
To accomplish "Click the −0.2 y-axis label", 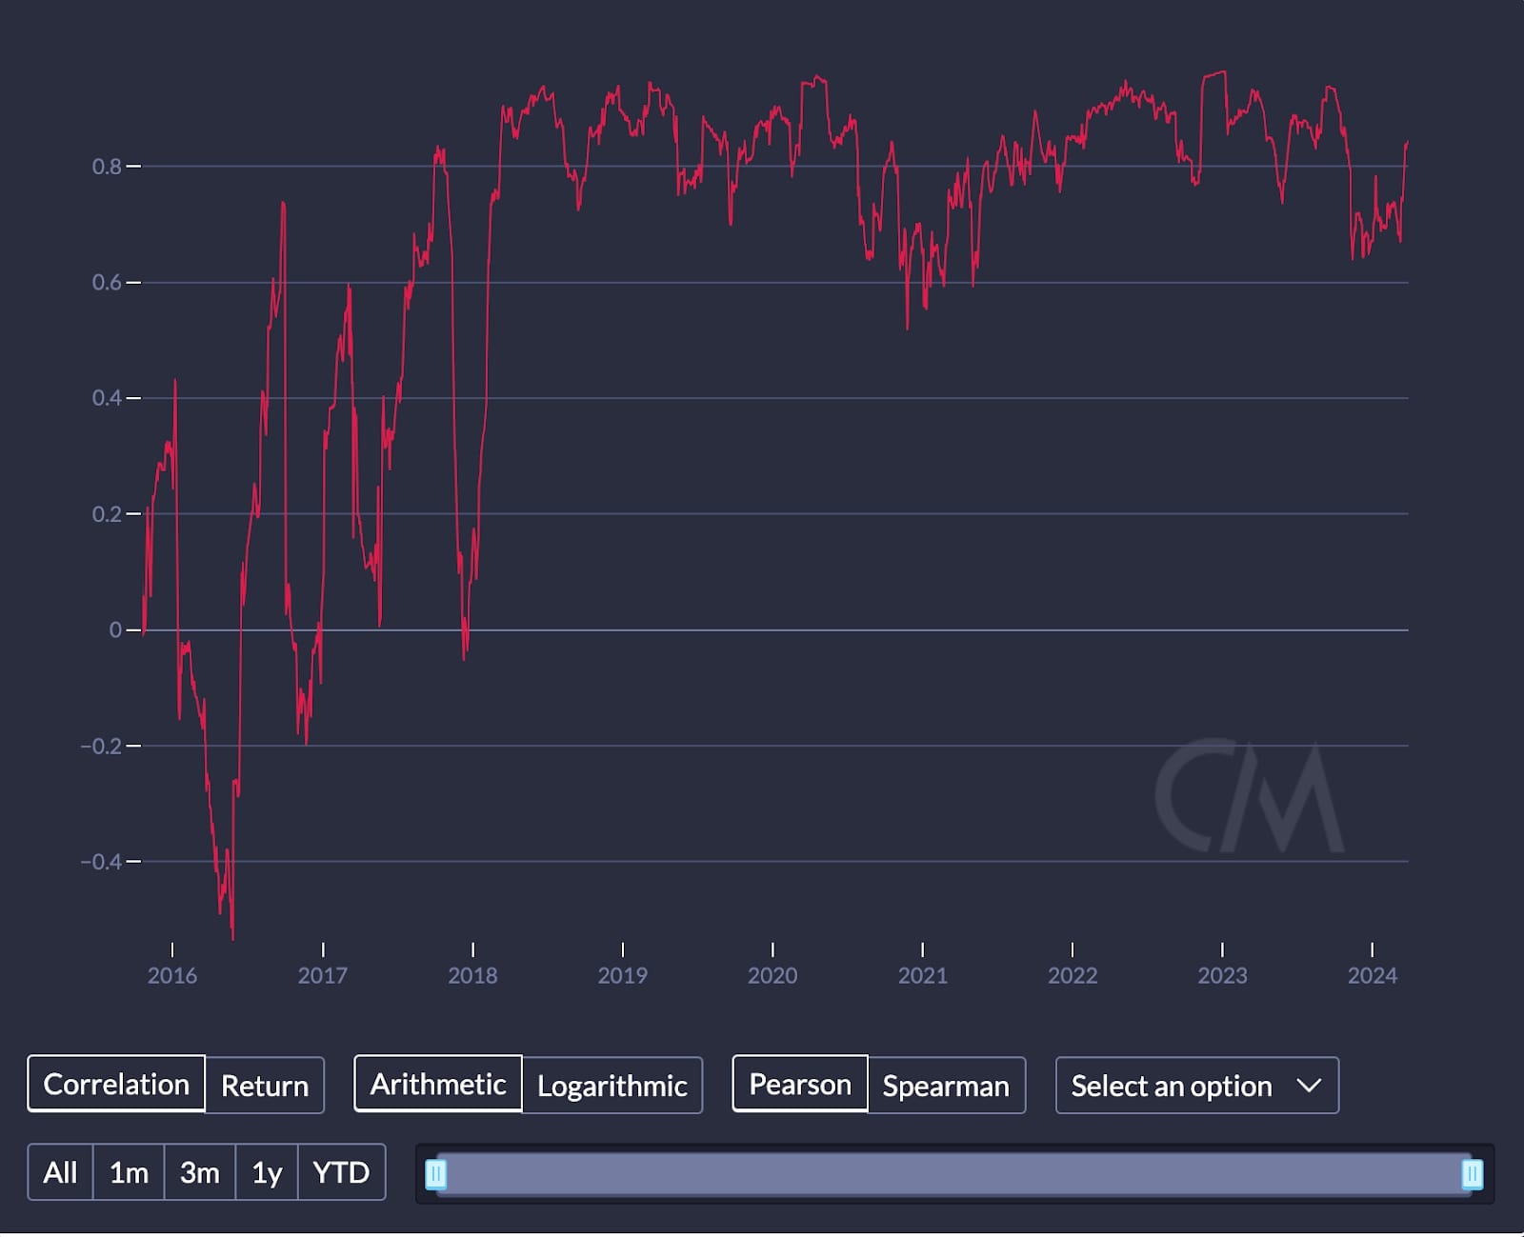I will click(101, 746).
